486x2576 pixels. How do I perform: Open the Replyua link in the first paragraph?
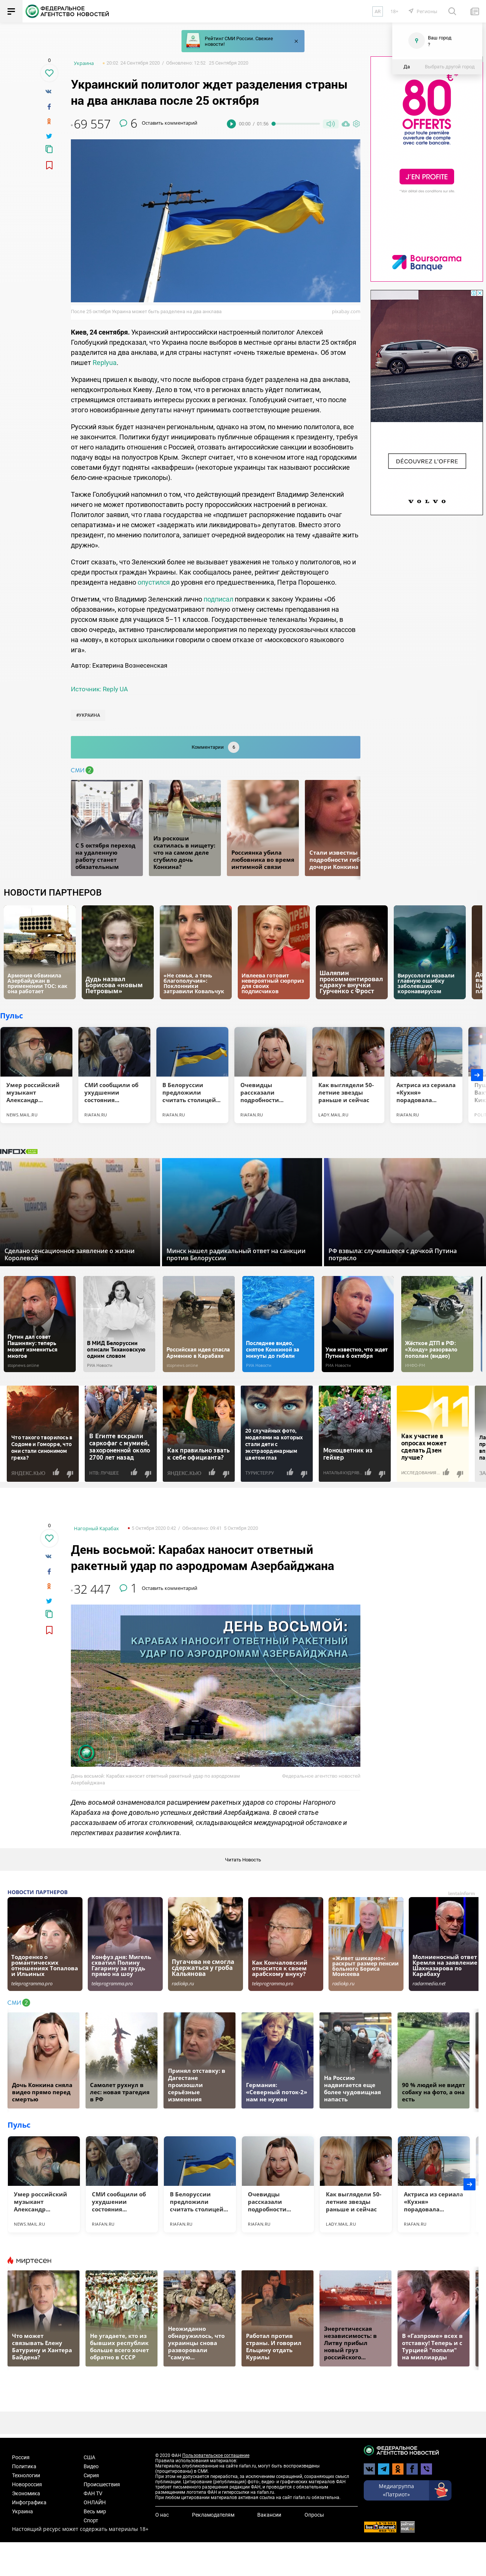[x=105, y=363]
